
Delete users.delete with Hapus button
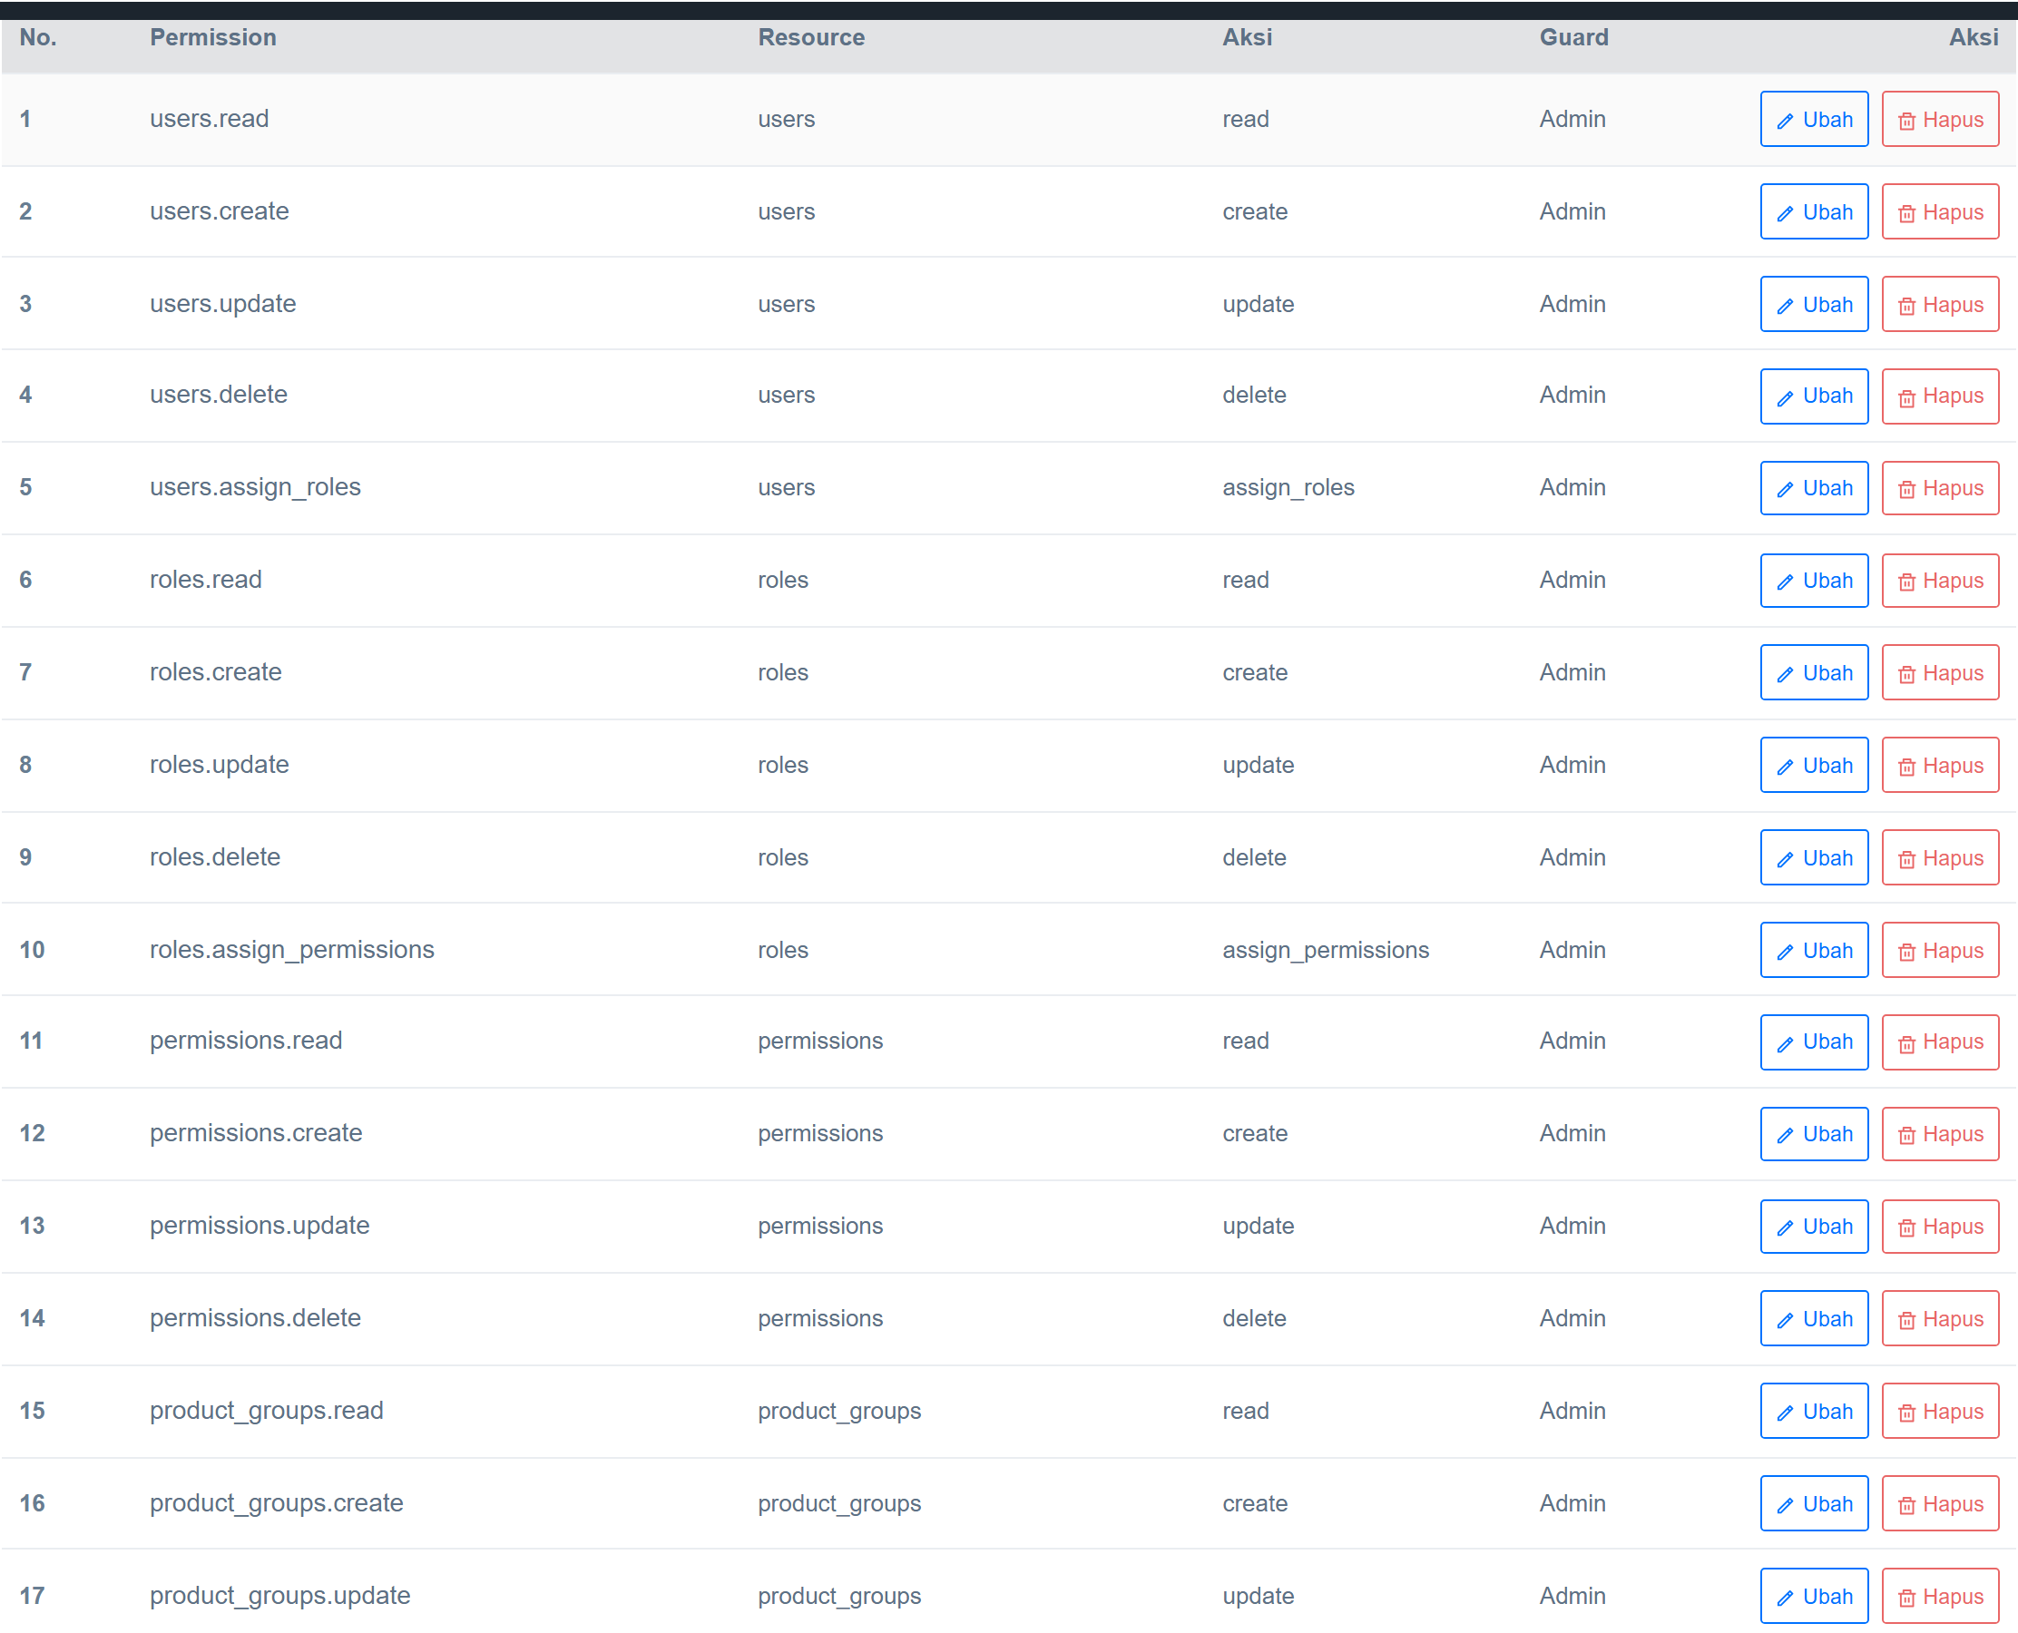coord(1940,396)
